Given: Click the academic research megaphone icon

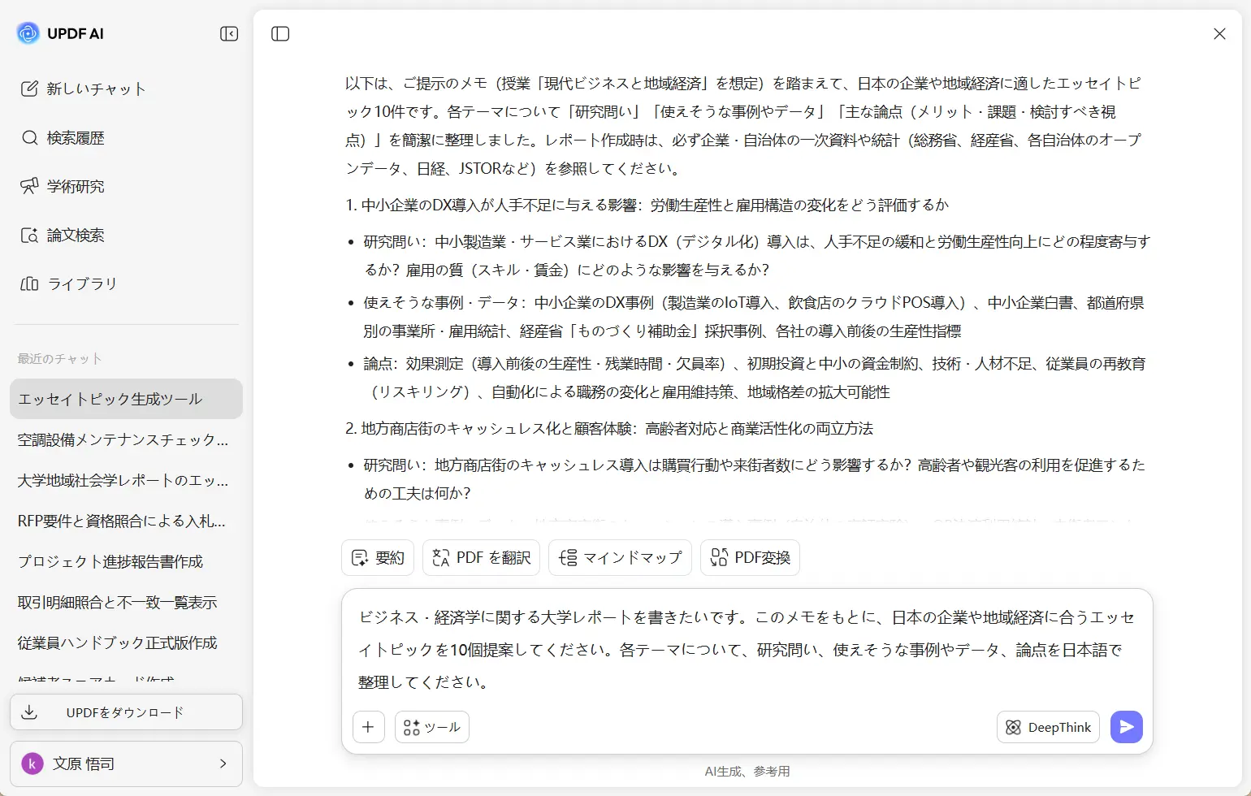Looking at the screenshot, I should coord(29,186).
